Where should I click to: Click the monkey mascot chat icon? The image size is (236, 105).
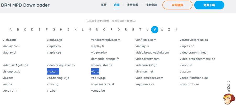[x=229, y=99]
